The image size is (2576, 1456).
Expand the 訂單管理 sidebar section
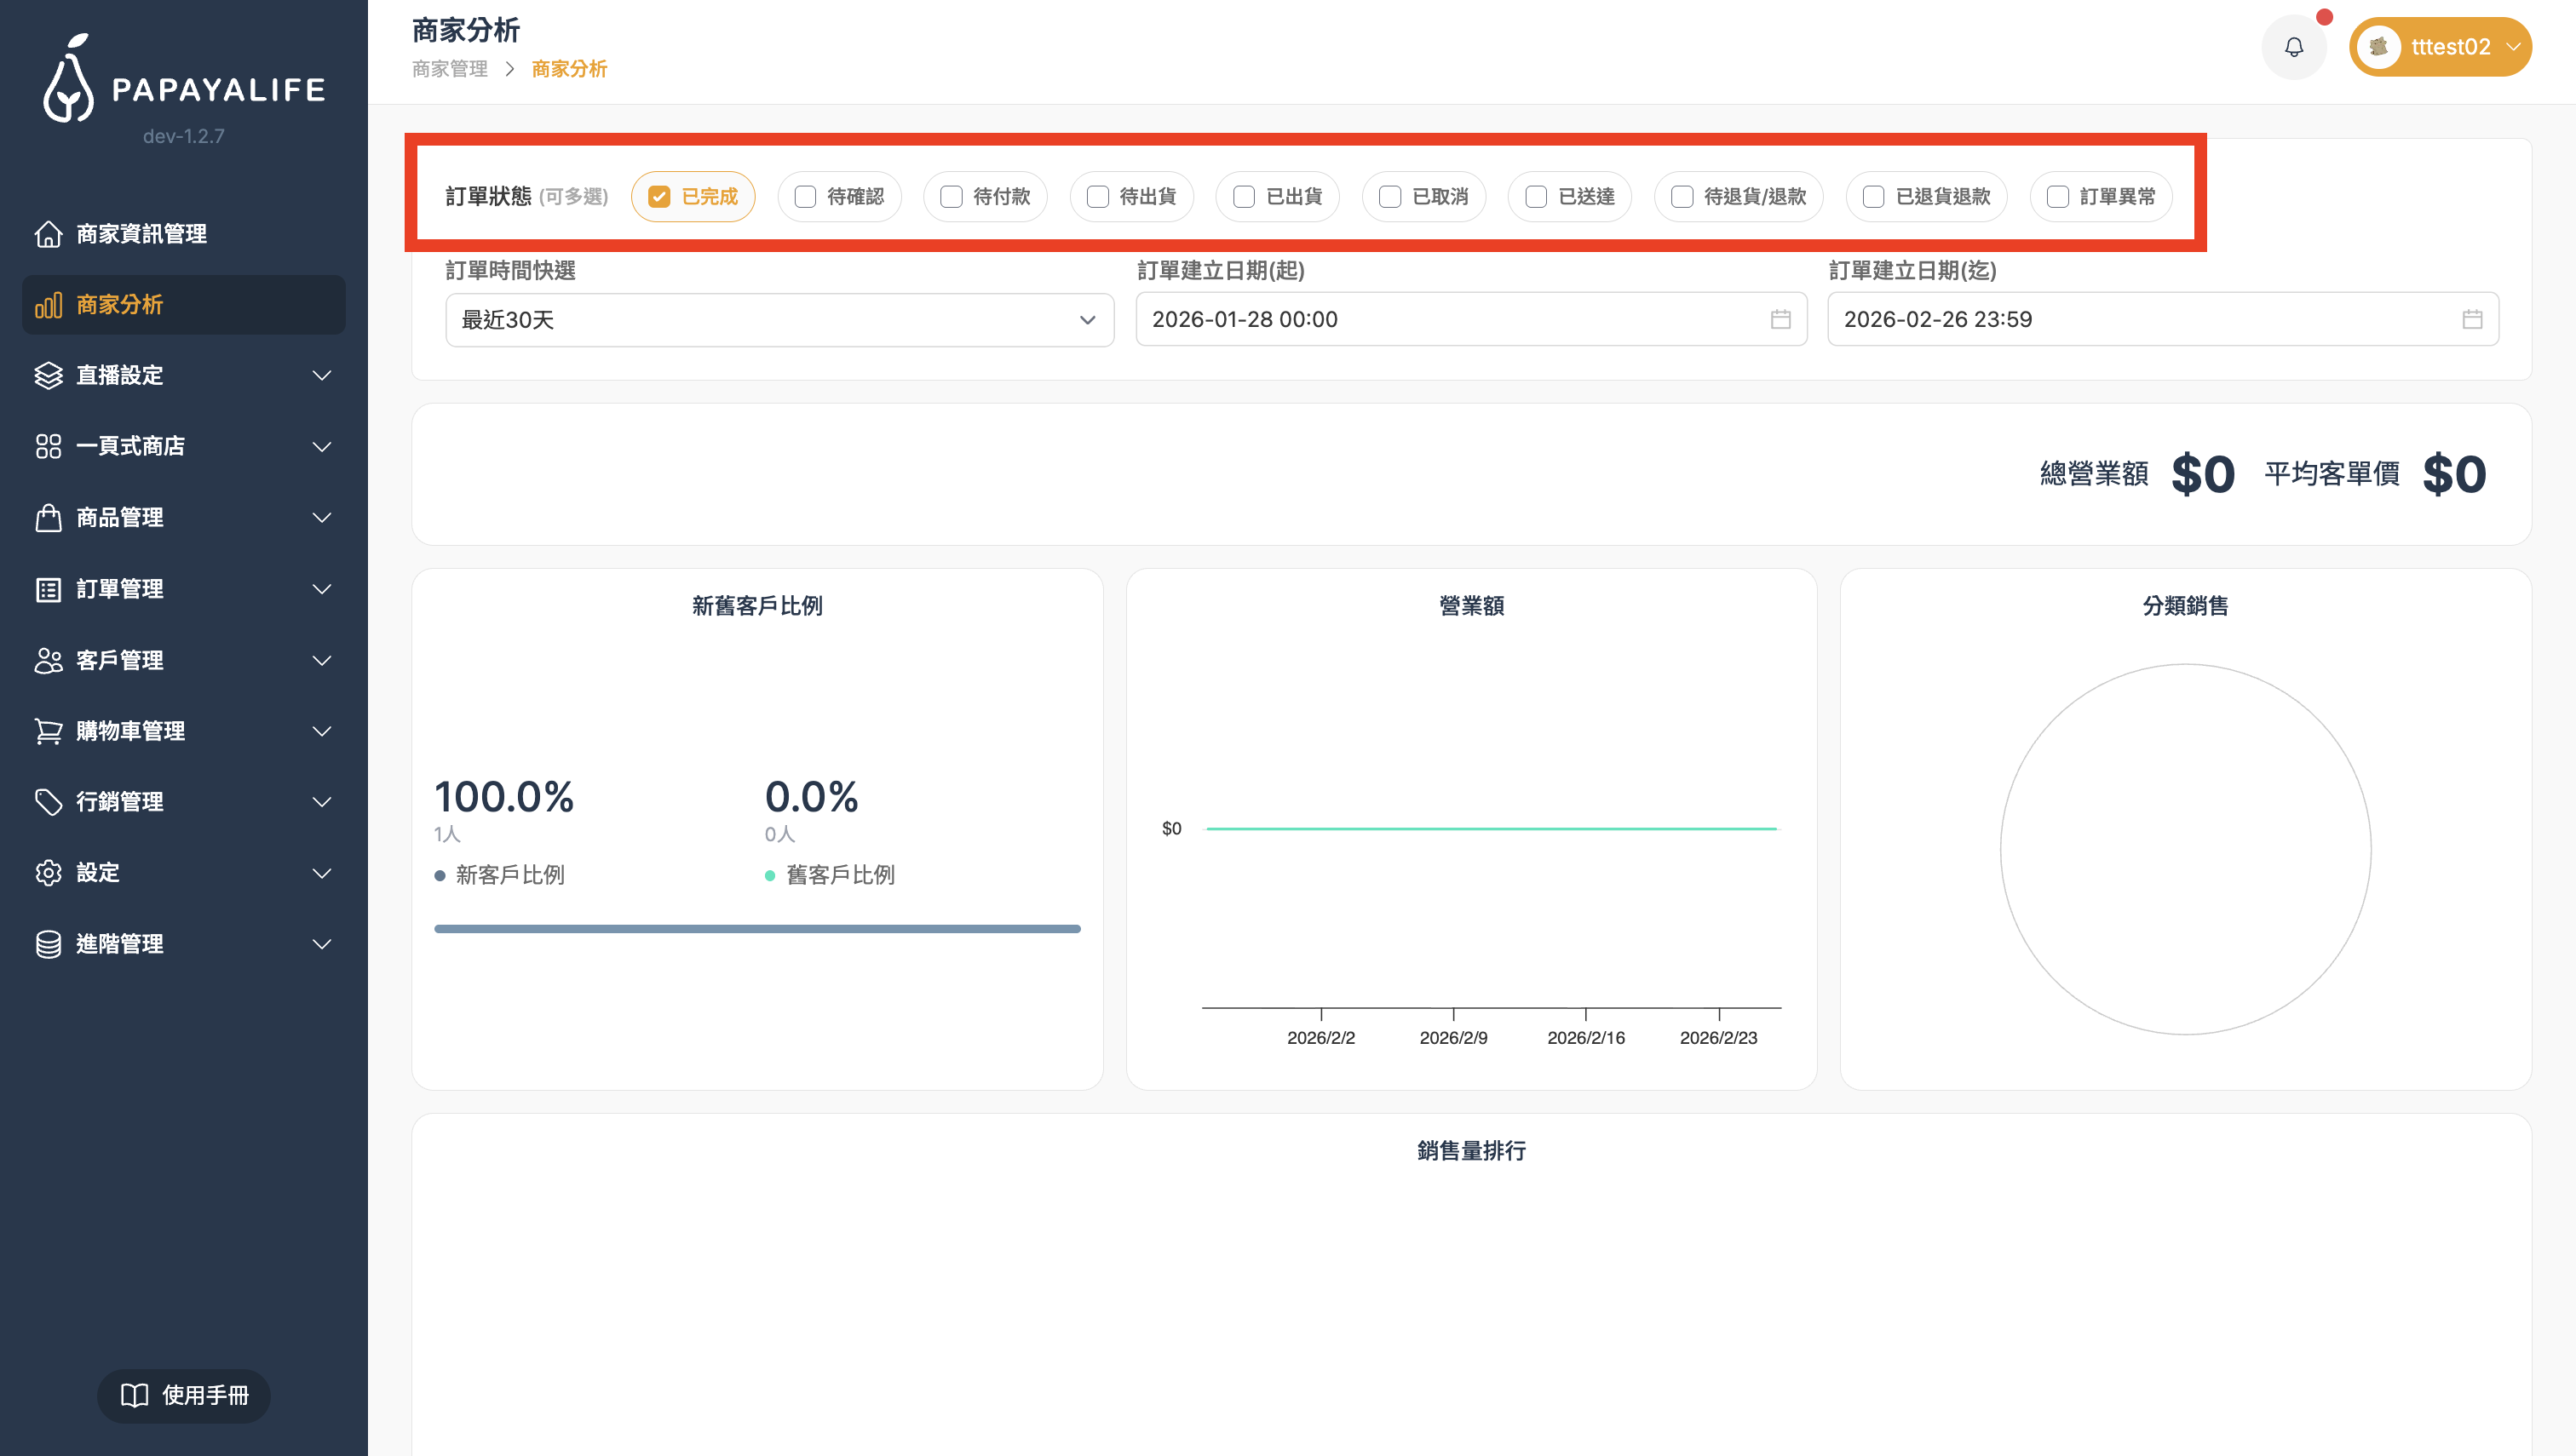pos(183,589)
